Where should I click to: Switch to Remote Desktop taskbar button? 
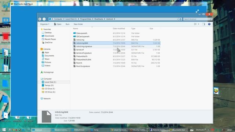click(158, 130)
